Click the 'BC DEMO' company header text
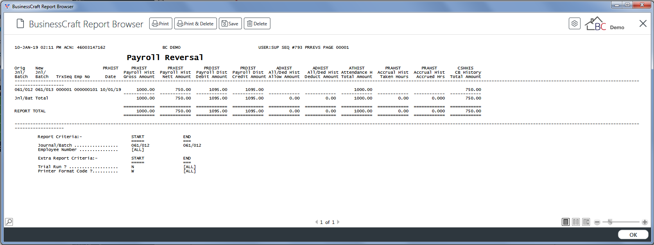This screenshot has width=654, height=245. tap(172, 48)
